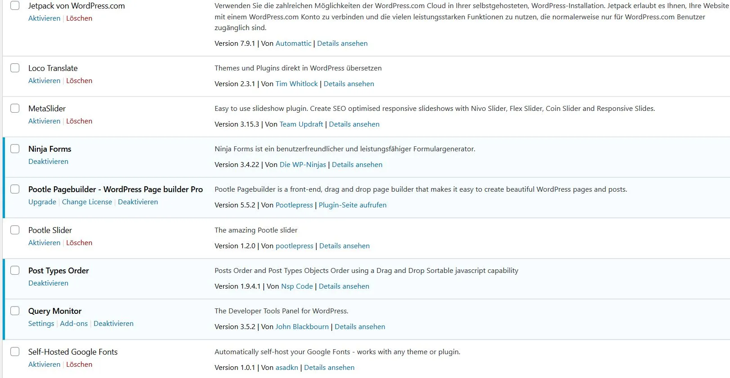Open Change License for Pootle Pagebuilder
This screenshot has width=730, height=378.
click(87, 202)
